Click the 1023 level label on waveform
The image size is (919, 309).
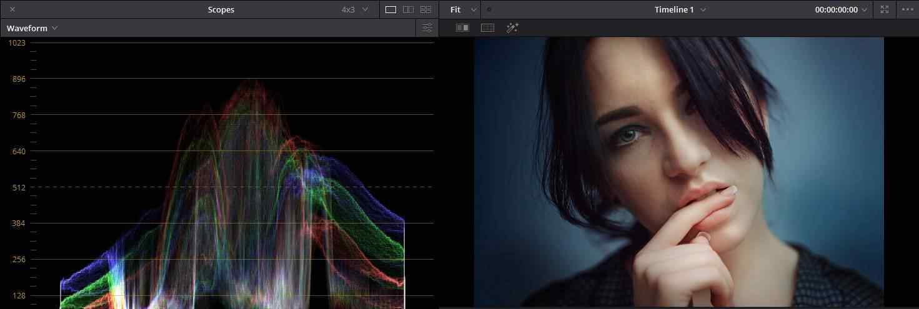click(17, 42)
